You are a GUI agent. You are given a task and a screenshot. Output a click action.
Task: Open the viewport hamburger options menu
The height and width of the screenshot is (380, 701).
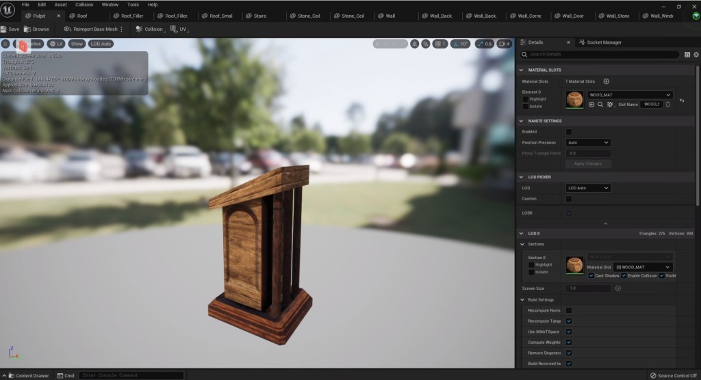point(5,44)
